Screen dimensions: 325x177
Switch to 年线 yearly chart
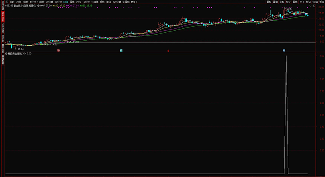point(108,2)
